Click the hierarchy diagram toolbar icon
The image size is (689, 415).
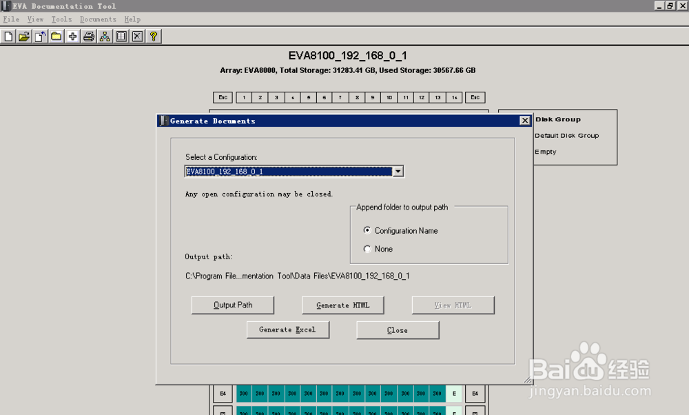coord(105,36)
